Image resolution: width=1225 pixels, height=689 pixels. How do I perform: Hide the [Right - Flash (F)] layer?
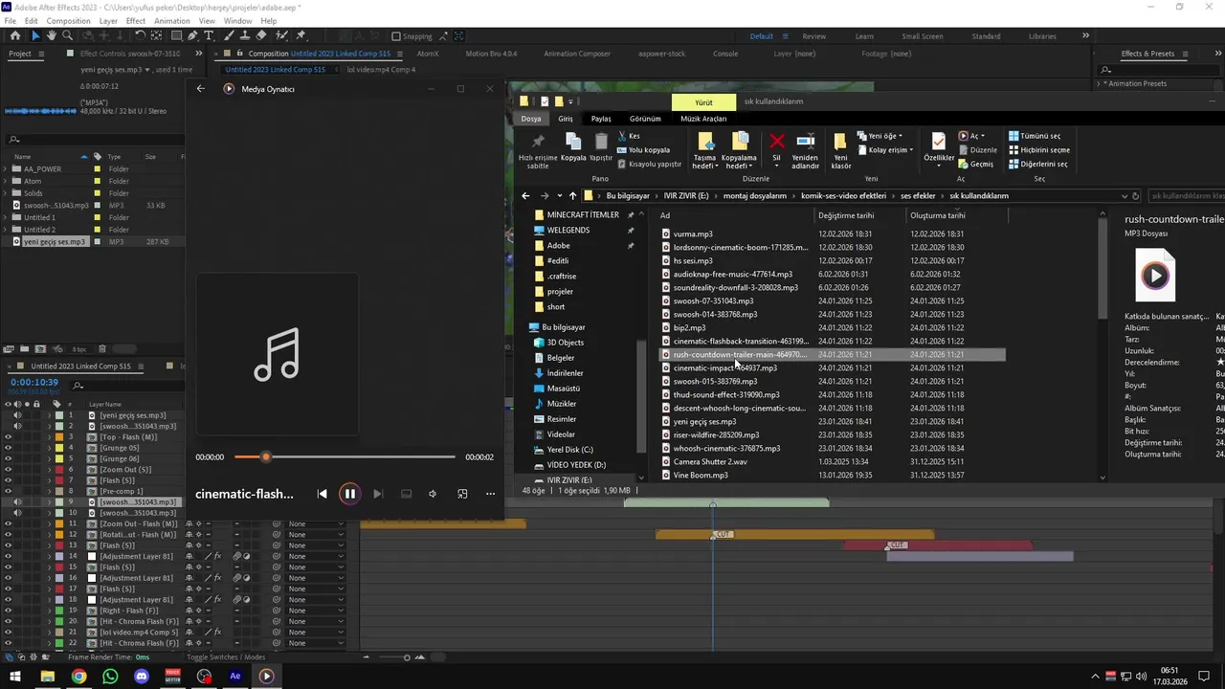(x=8, y=611)
